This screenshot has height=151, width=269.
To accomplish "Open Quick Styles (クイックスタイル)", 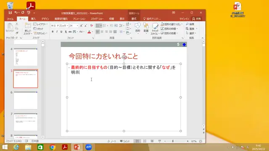I will [155, 29].
